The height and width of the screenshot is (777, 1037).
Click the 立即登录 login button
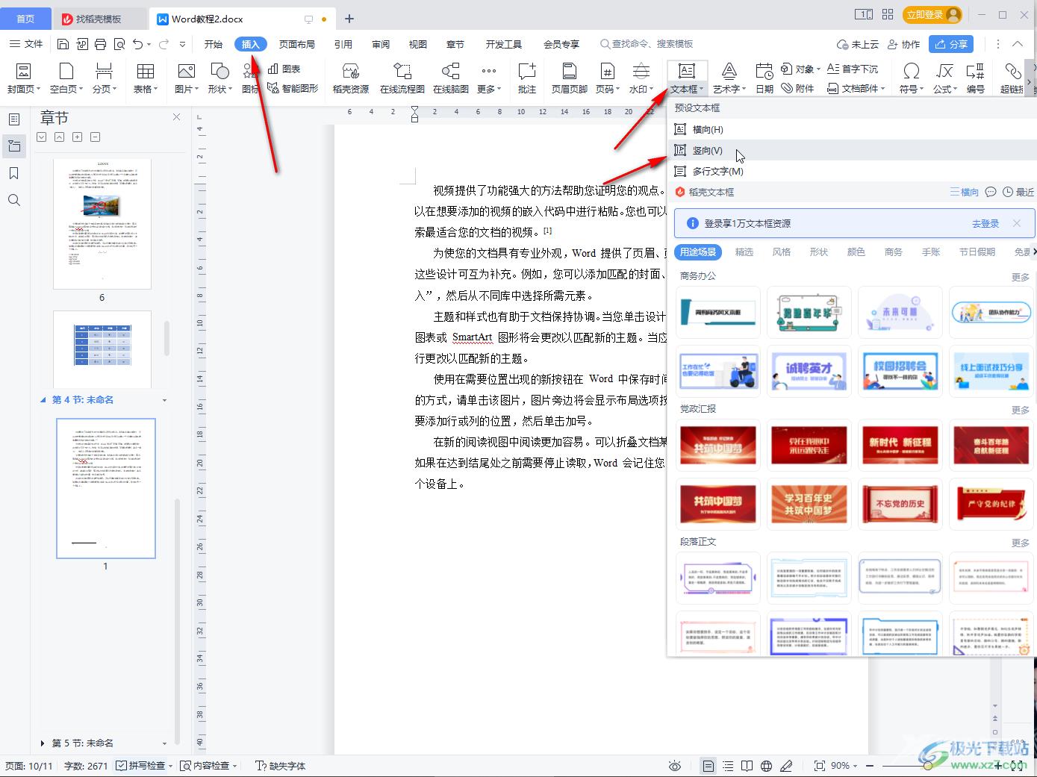(x=932, y=14)
